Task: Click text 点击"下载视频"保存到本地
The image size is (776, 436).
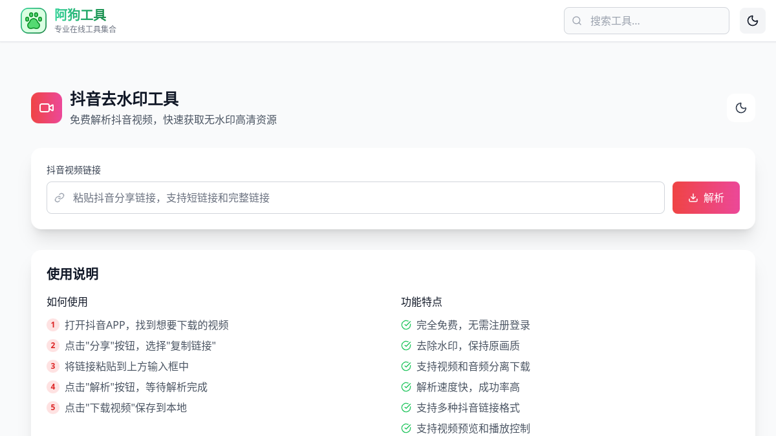Action: [125, 408]
